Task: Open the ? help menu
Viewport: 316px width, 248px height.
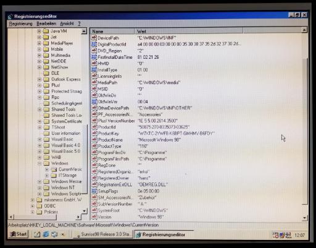Action: (x=79, y=24)
